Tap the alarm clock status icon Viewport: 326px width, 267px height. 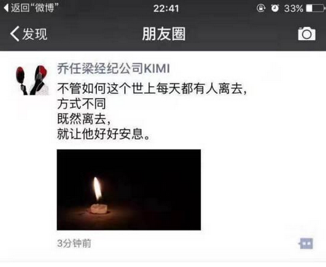(x=275, y=8)
